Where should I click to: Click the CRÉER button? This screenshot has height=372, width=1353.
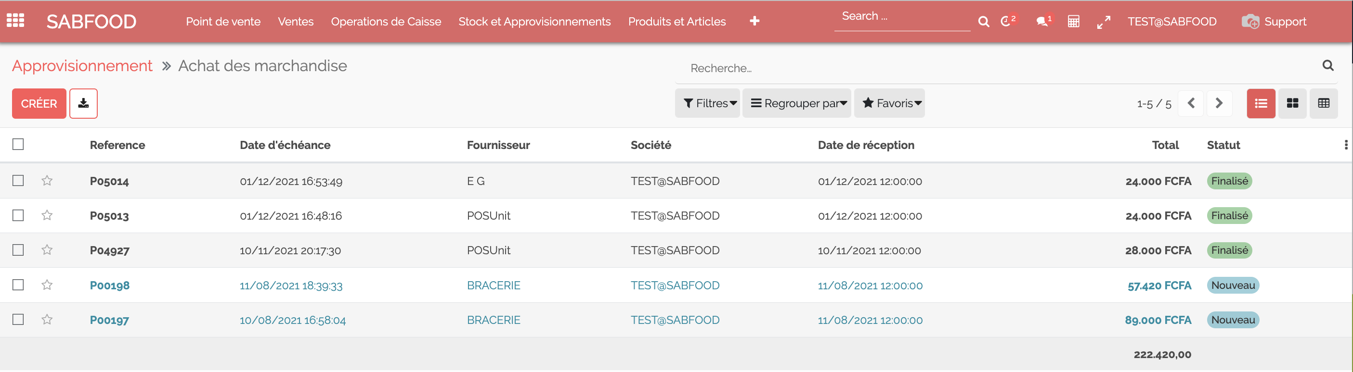[x=39, y=104]
